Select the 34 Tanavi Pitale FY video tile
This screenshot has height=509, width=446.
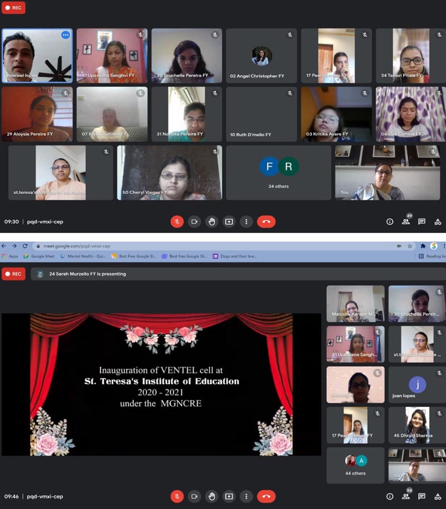tap(411, 56)
